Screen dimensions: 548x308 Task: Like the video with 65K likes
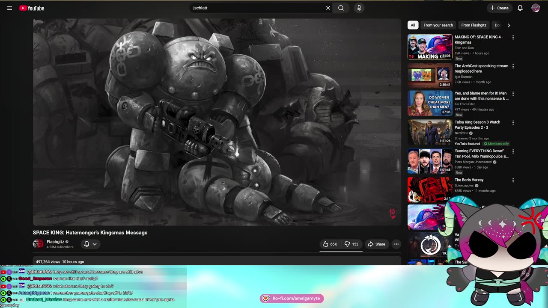tap(330, 244)
